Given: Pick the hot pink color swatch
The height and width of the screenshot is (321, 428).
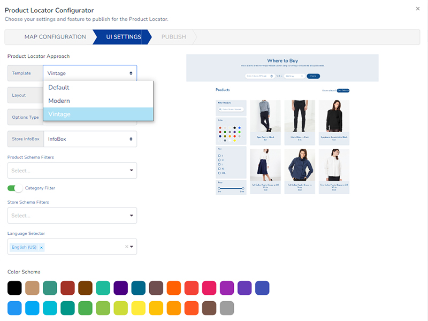Looking at the screenshot, I should click(x=209, y=288).
